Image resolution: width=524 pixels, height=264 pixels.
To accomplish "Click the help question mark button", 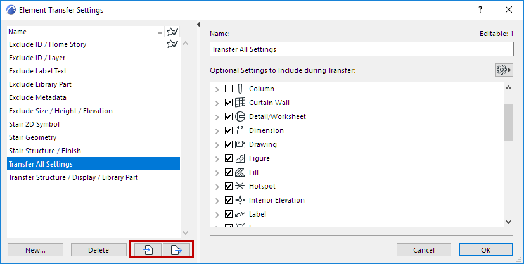I will tap(480, 10).
